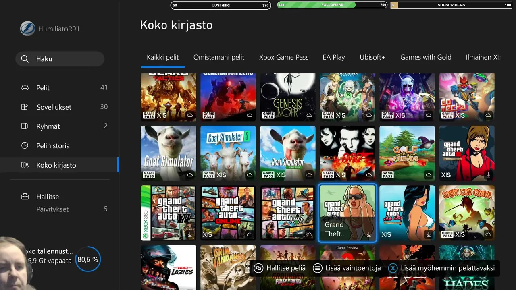Viewport: 516px width, 290px height.
Task: Click the apps icon beside Sovellukset
Action: [25, 107]
